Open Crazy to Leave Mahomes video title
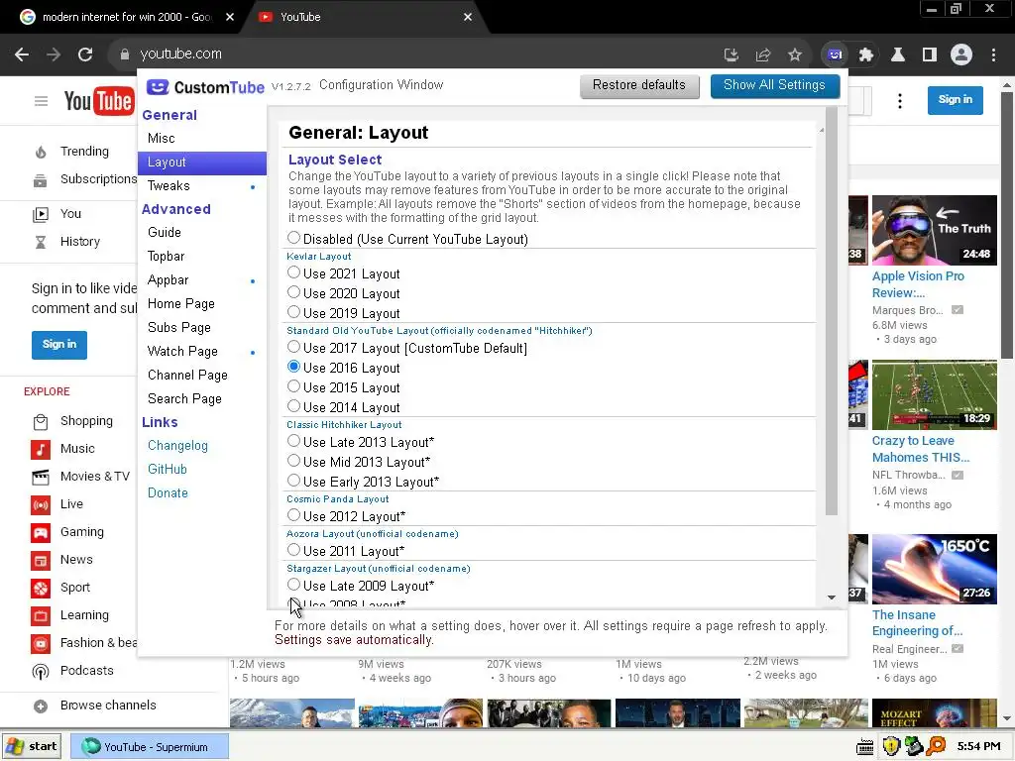1015x761 pixels. pos(921,450)
